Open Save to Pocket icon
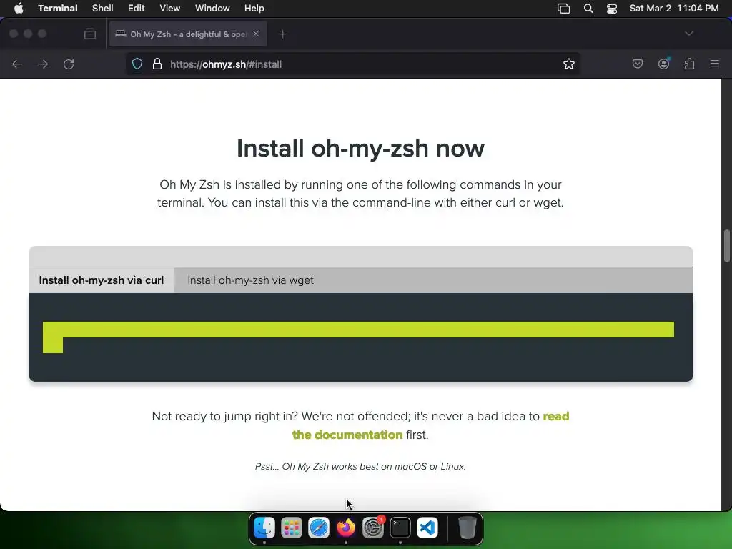This screenshot has width=732, height=549. 637,64
